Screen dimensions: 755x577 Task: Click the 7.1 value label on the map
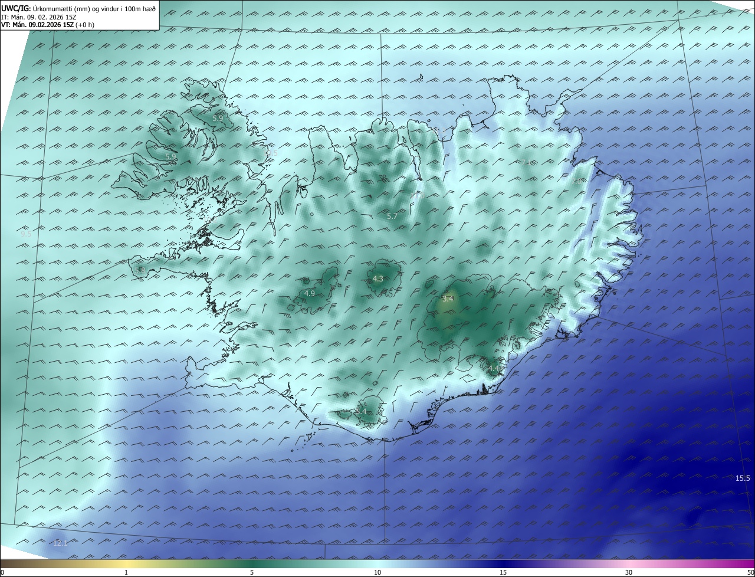pos(525,162)
